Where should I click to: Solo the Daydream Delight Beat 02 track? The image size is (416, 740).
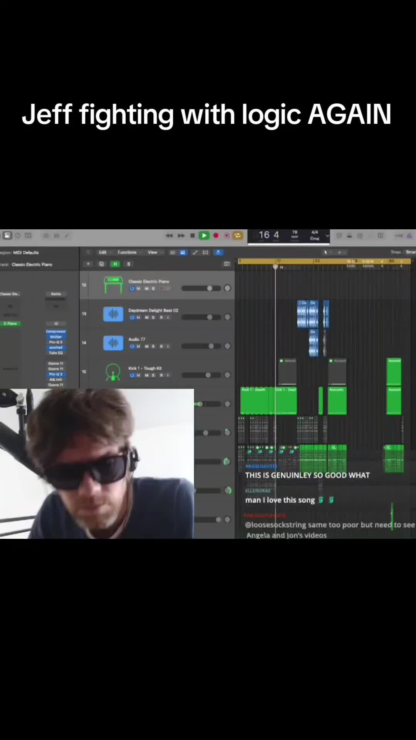coord(153,318)
